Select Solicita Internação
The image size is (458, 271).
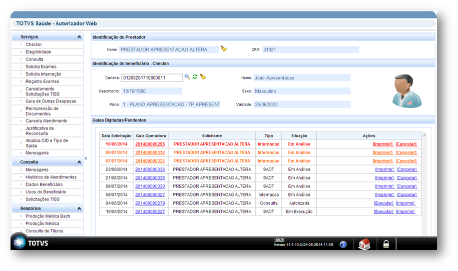(43, 74)
